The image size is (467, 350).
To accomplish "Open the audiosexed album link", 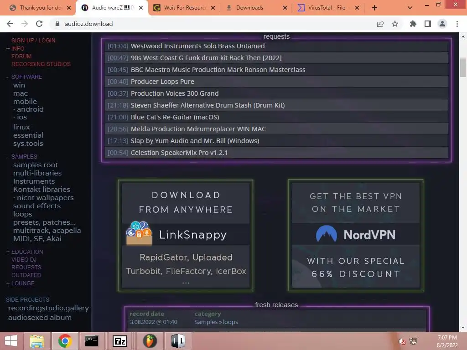I will [40, 318].
